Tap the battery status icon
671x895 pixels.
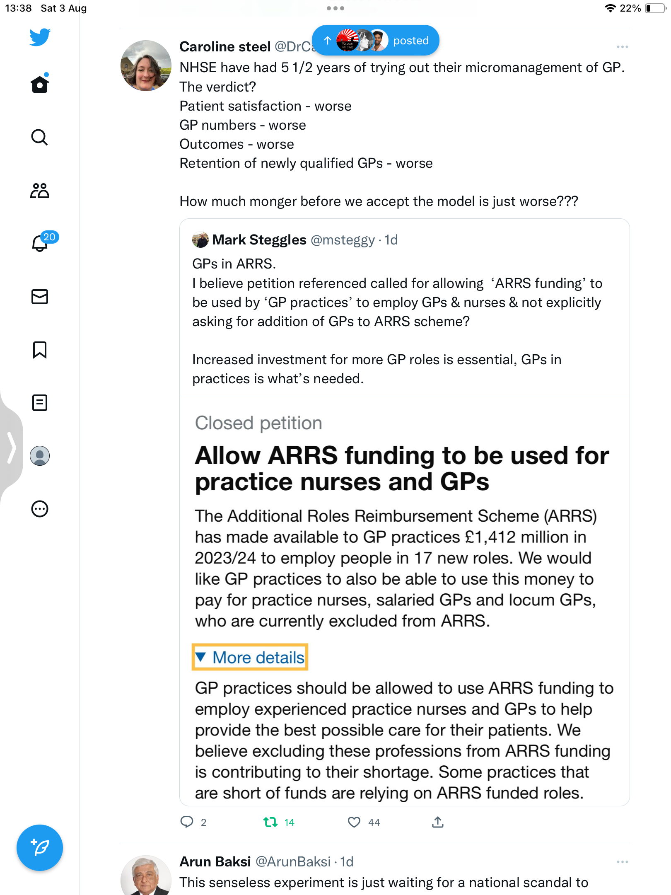point(655,8)
